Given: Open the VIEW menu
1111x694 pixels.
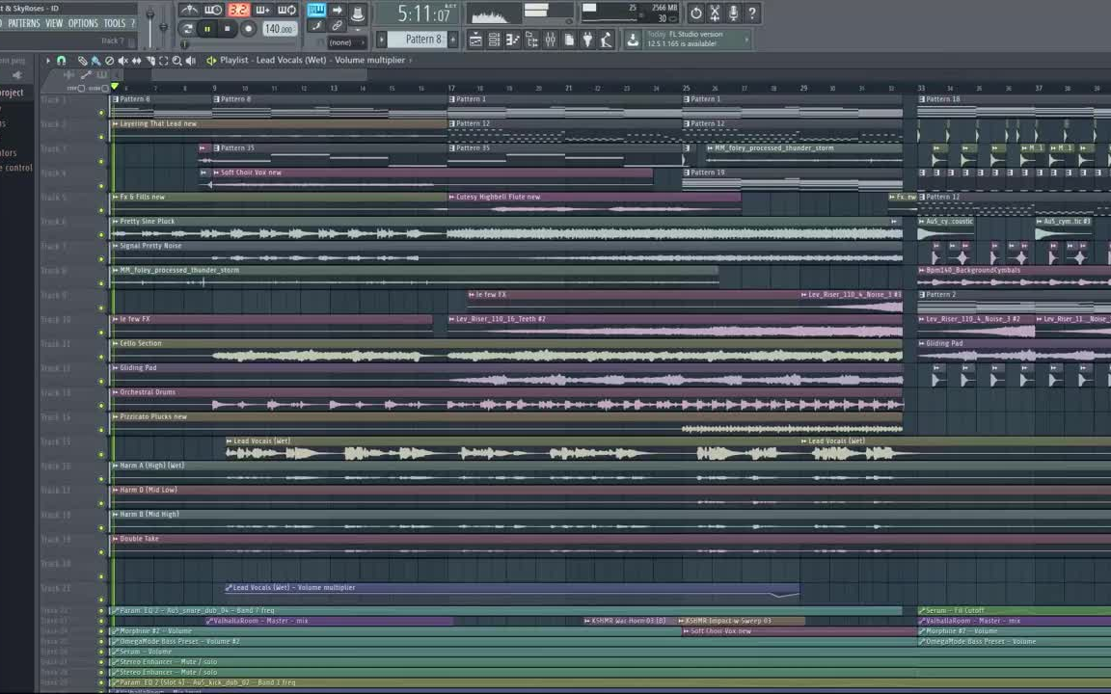Looking at the screenshot, I should click(54, 23).
